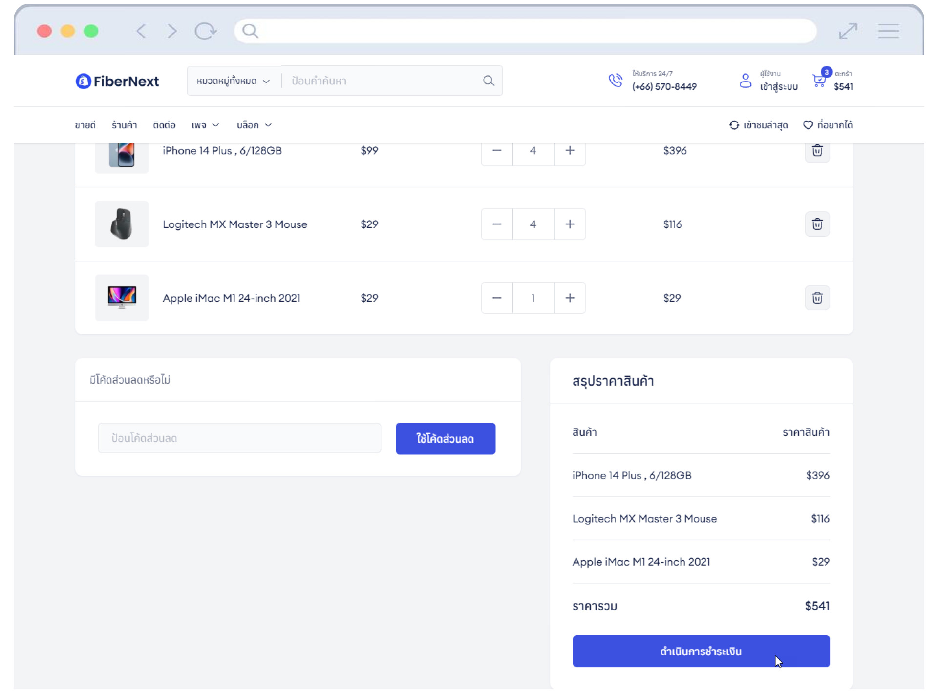Reload the page with refresh icon
This screenshot has height=693, width=938.
(x=205, y=31)
